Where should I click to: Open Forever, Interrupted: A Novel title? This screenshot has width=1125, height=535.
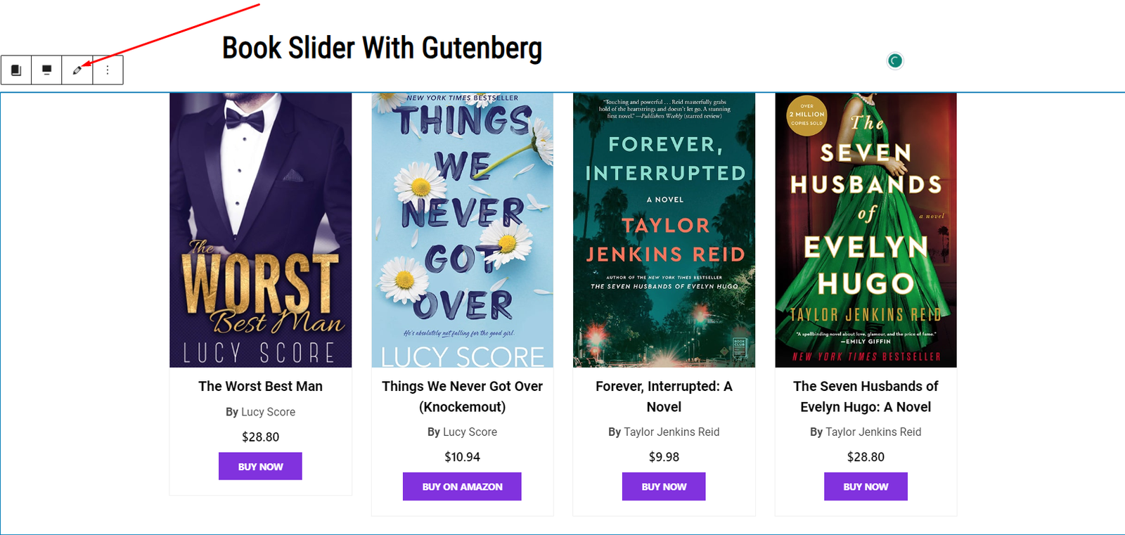pos(664,397)
